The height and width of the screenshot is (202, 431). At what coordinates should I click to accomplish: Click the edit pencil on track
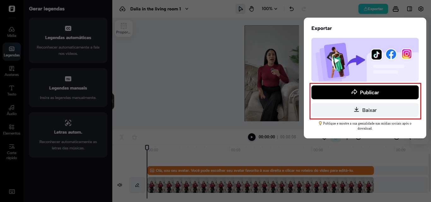[137, 185]
